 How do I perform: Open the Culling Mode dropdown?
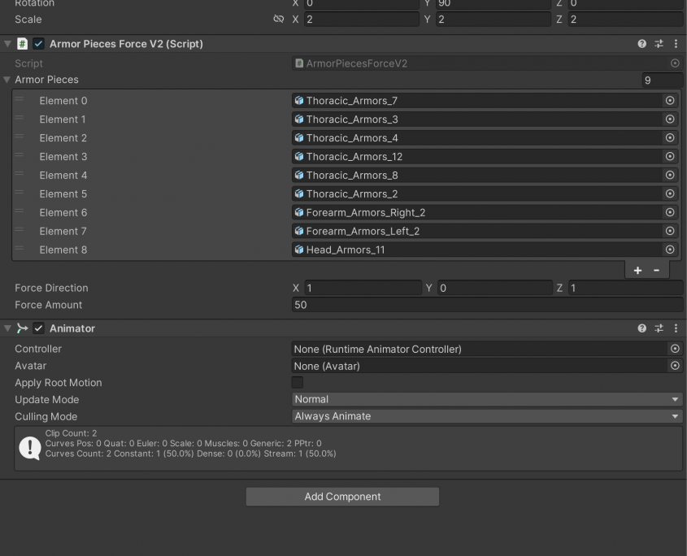coord(486,416)
